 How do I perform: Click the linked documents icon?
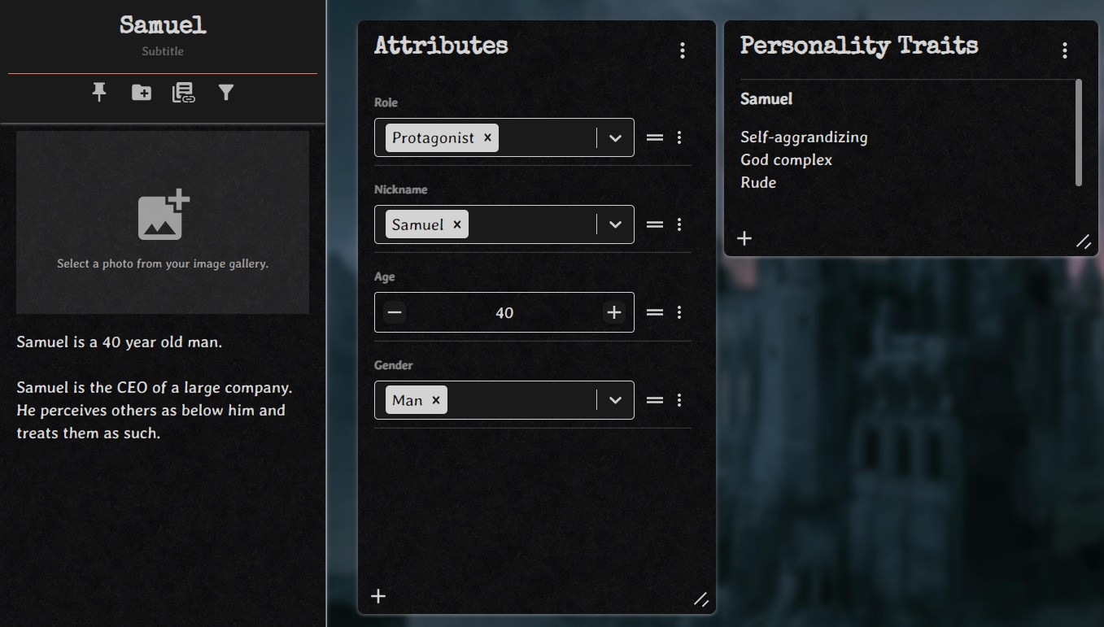coord(184,93)
